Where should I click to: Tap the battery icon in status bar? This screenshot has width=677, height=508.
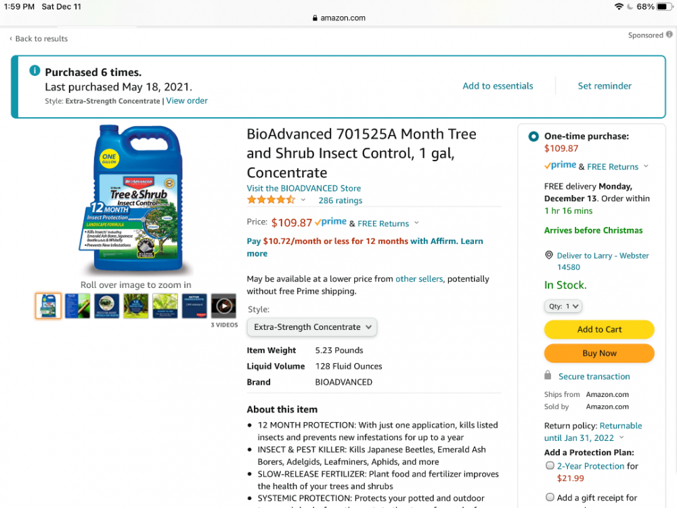point(664,7)
